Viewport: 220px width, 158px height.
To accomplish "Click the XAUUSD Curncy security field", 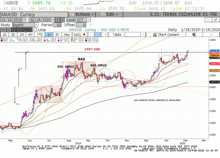I will point(34,15).
